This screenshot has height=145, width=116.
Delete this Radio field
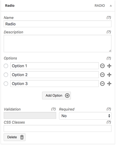(15, 137)
